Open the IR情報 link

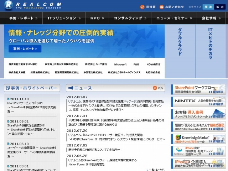coord(151,7)
